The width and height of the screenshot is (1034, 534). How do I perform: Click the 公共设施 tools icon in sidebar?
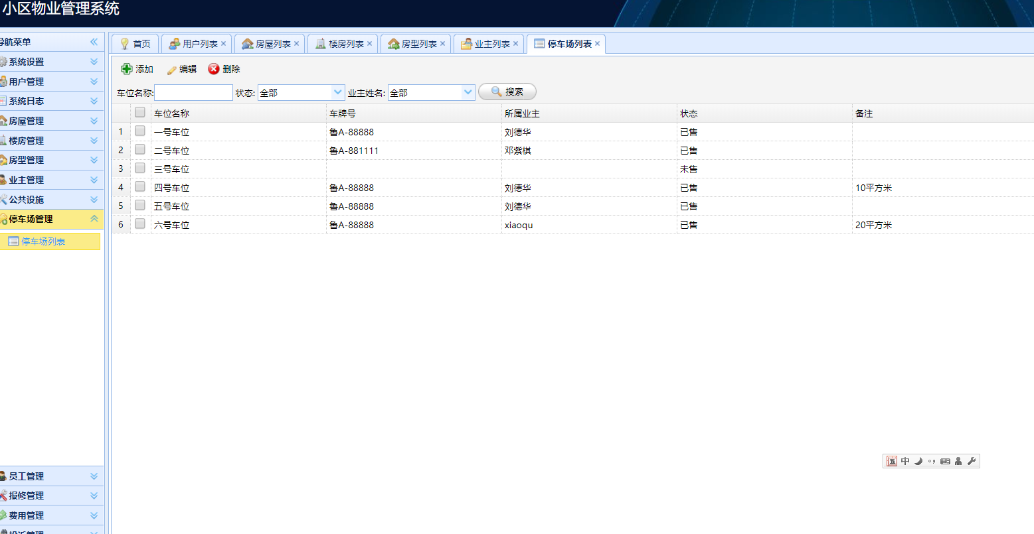tap(3, 199)
